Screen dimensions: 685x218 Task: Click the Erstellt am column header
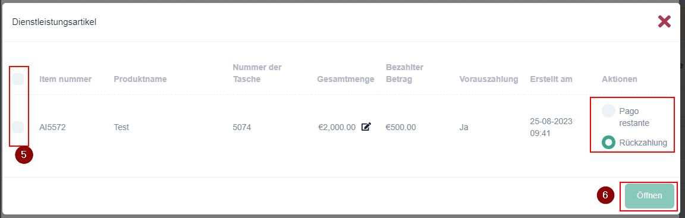[x=551, y=80]
